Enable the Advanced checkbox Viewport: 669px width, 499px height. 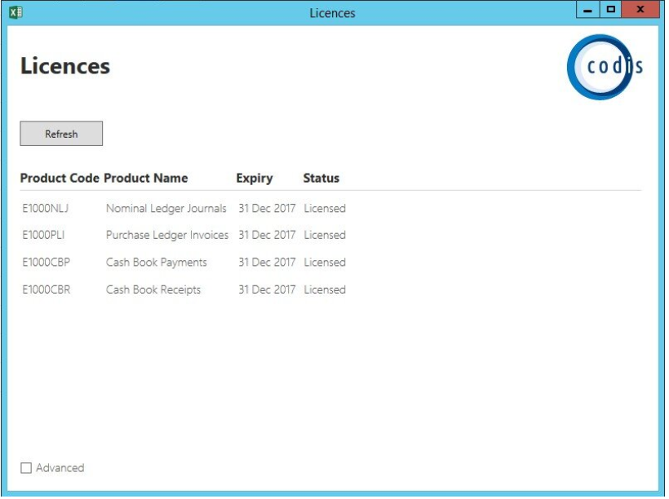tap(26, 468)
